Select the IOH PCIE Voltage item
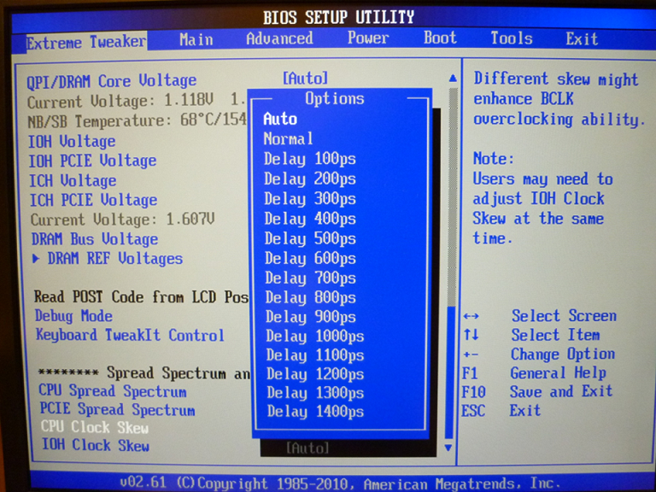This screenshot has height=492, width=656. point(92,161)
